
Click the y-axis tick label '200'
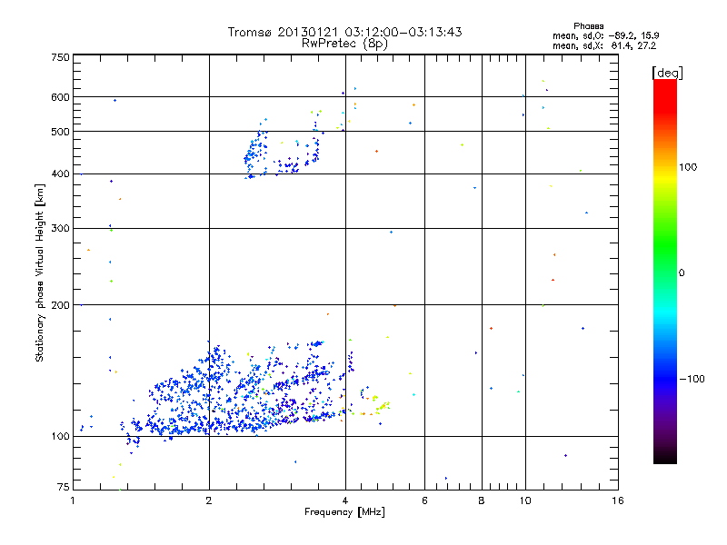pyautogui.click(x=60, y=305)
